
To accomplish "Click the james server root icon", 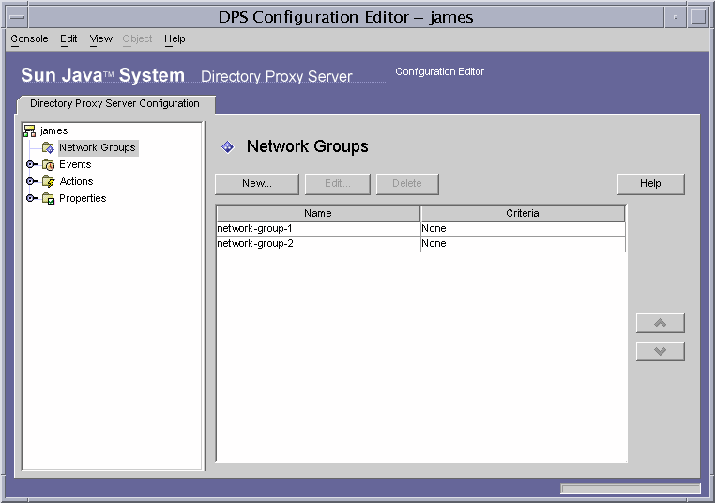I will (30, 130).
